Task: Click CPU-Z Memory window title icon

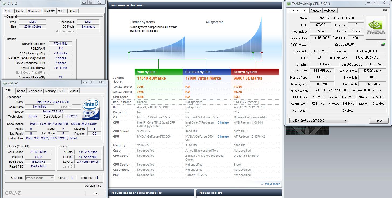Action: 4,3
